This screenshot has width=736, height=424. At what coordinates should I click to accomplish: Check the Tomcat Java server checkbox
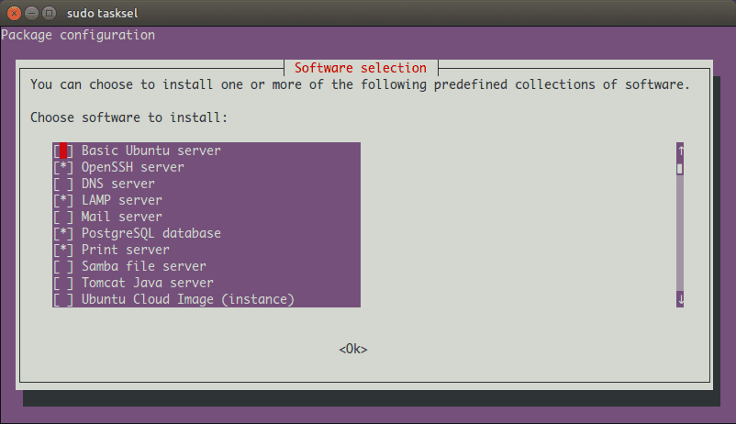pyautogui.click(x=63, y=283)
